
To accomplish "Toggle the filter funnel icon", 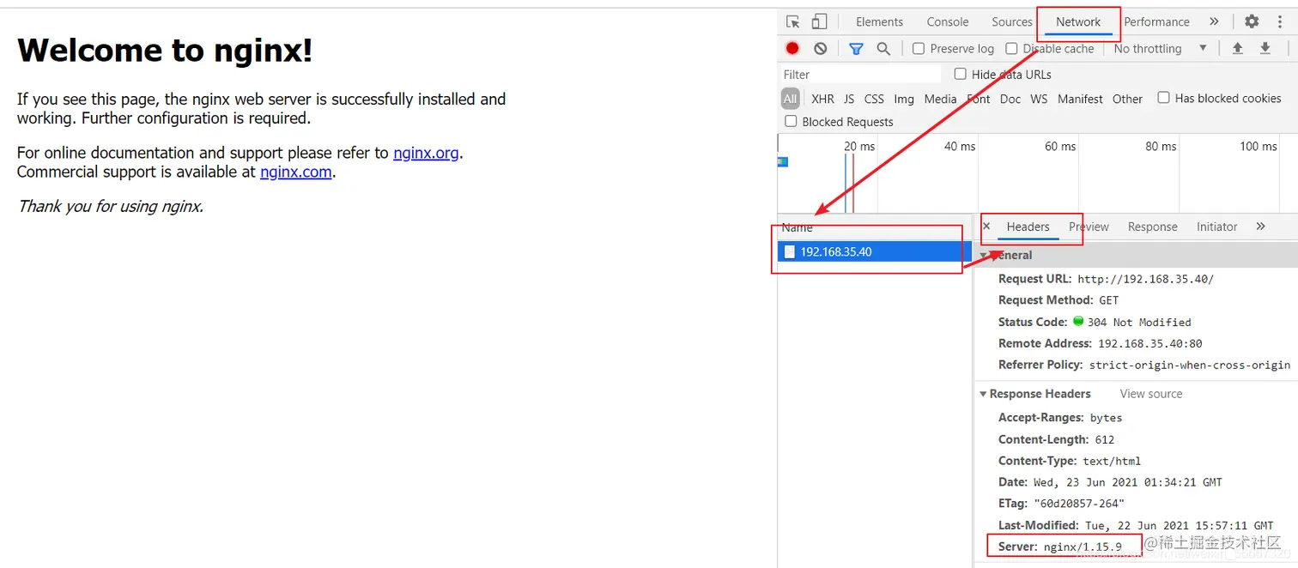I will (856, 49).
